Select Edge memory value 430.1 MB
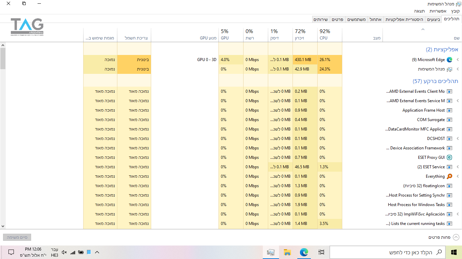This screenshot has height=259, width=462. [x=305, y=60]
